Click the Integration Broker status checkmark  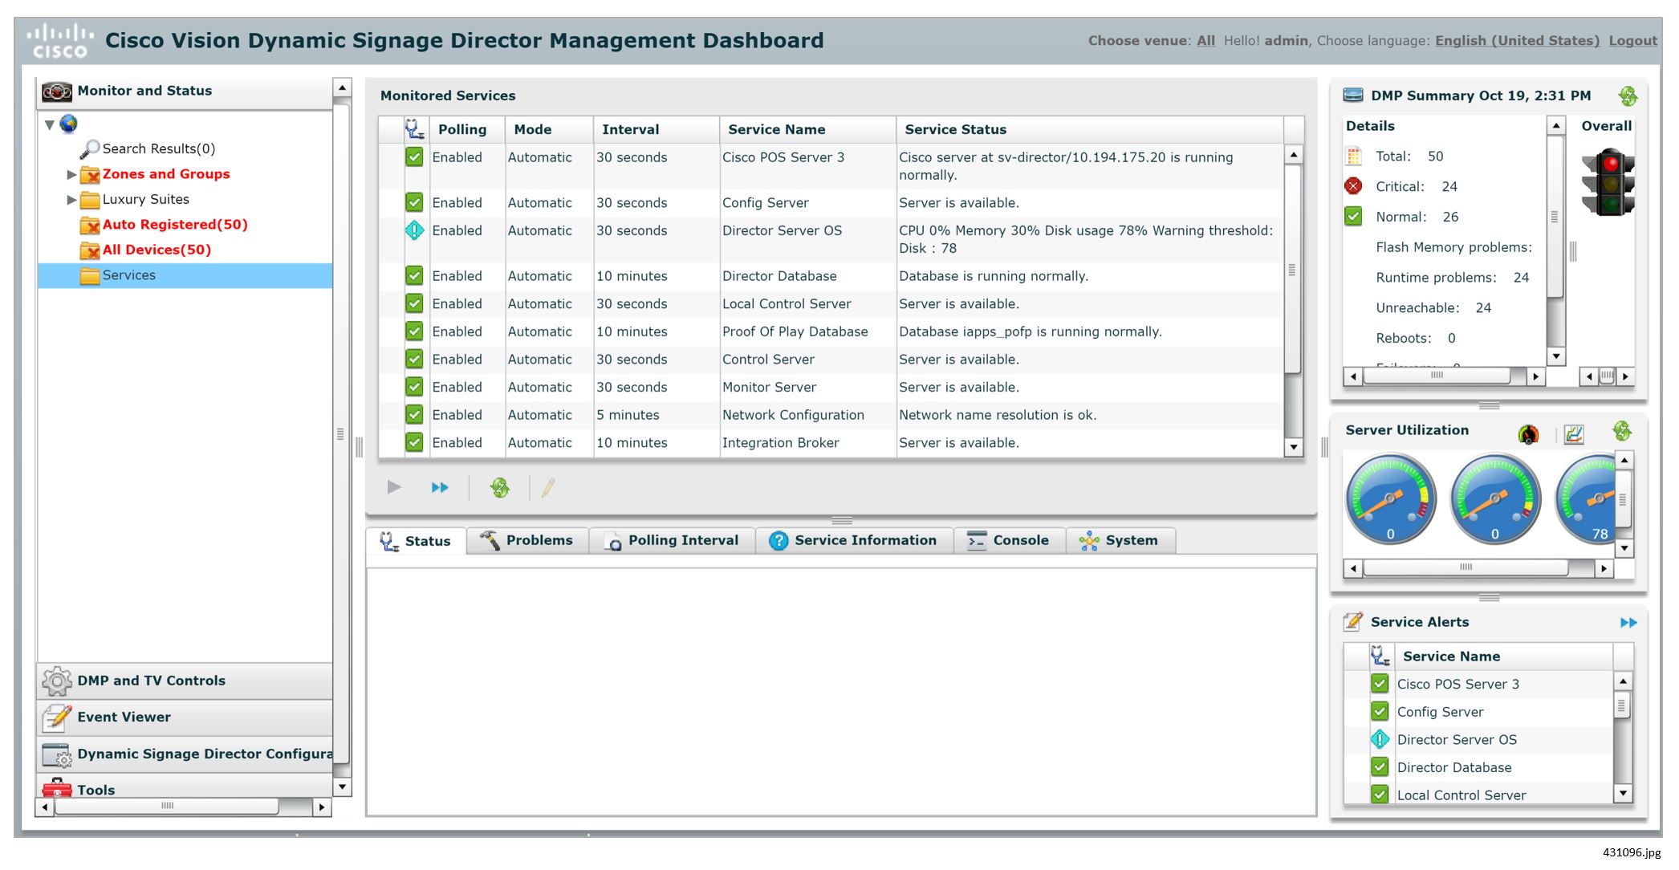(414, 442)
